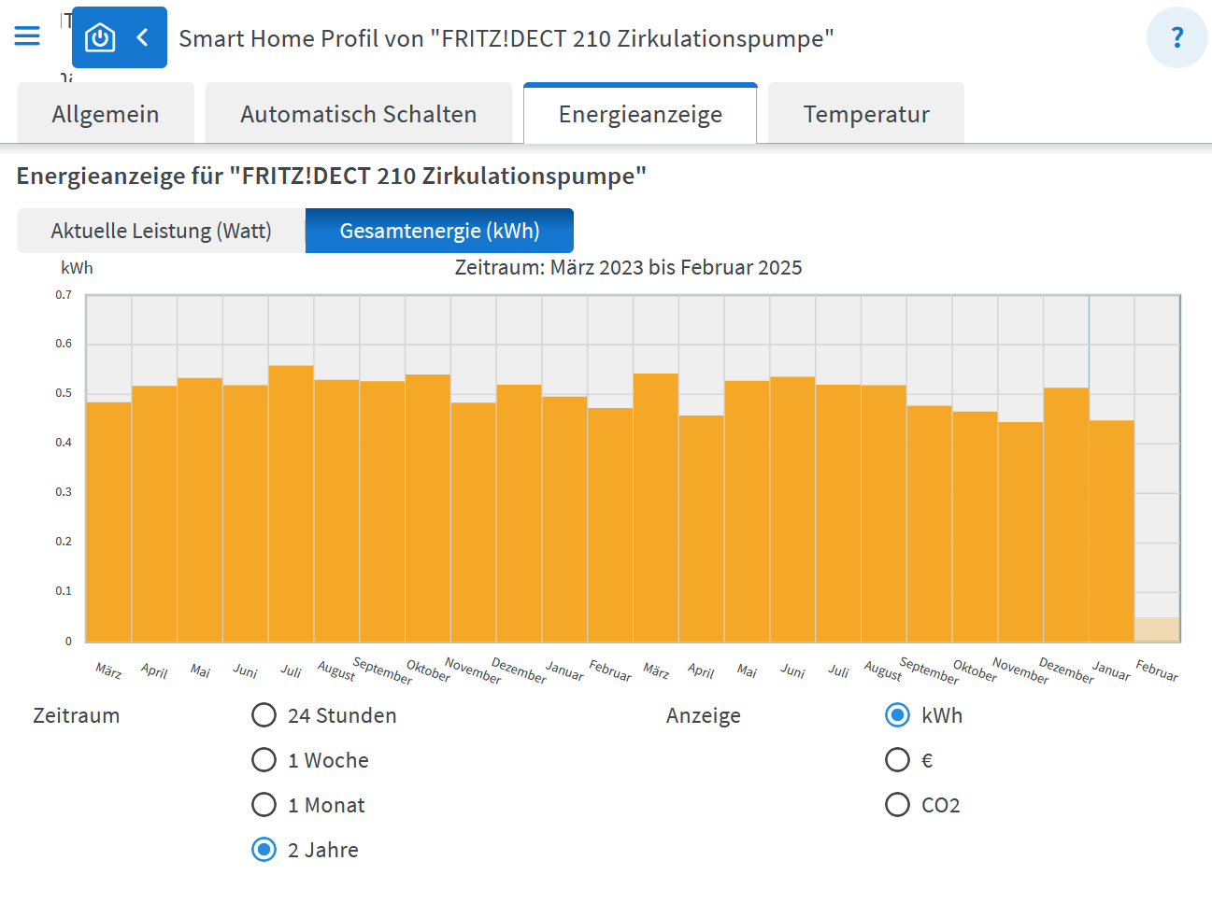The image size is (1212, 903).
Task: Select the Energieanzeige tab
Action: (640, 114)
